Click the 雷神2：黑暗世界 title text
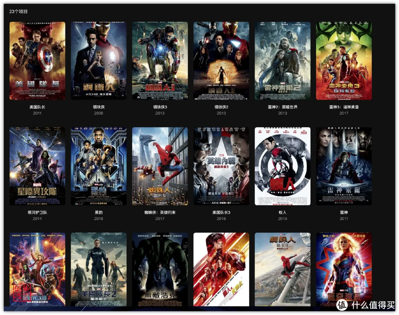The width and height of the screenshot is (399, 315). click(x=283, y=107)
